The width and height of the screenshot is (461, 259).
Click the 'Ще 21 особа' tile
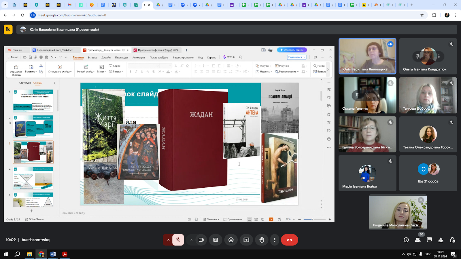[428, 173]
